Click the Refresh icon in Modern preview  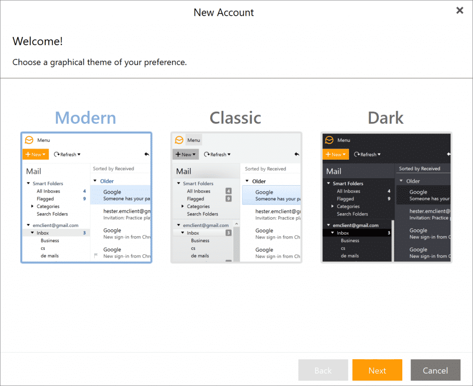point(57,154)
